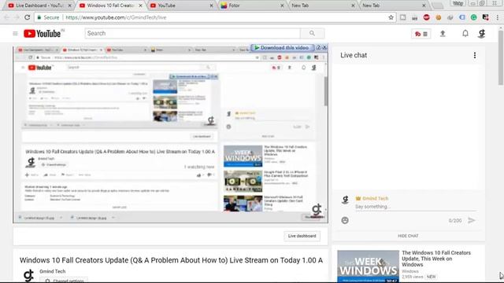Click the help icon on download bar
Screen dimensions: 504x283
click(x=318, y=47)
